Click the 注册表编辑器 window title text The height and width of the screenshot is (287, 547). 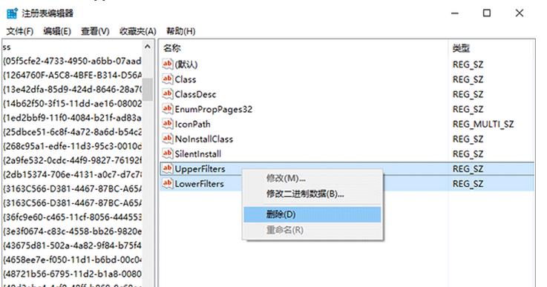tap(48, 13)
